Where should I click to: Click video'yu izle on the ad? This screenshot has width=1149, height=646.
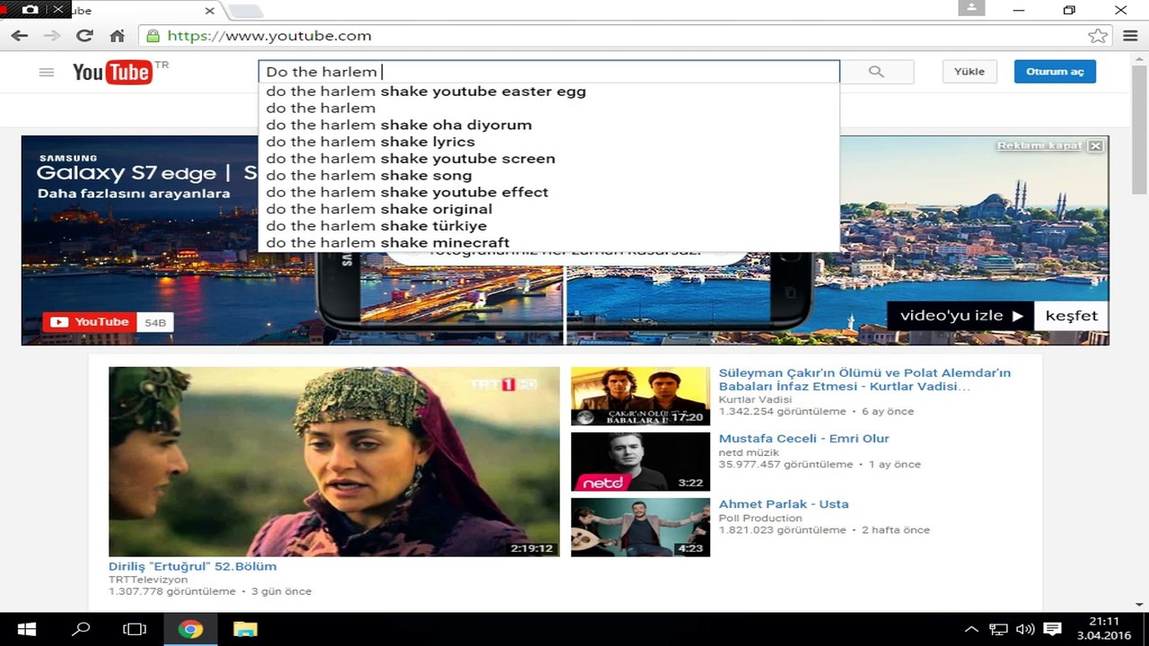click(x=960, y=316)
